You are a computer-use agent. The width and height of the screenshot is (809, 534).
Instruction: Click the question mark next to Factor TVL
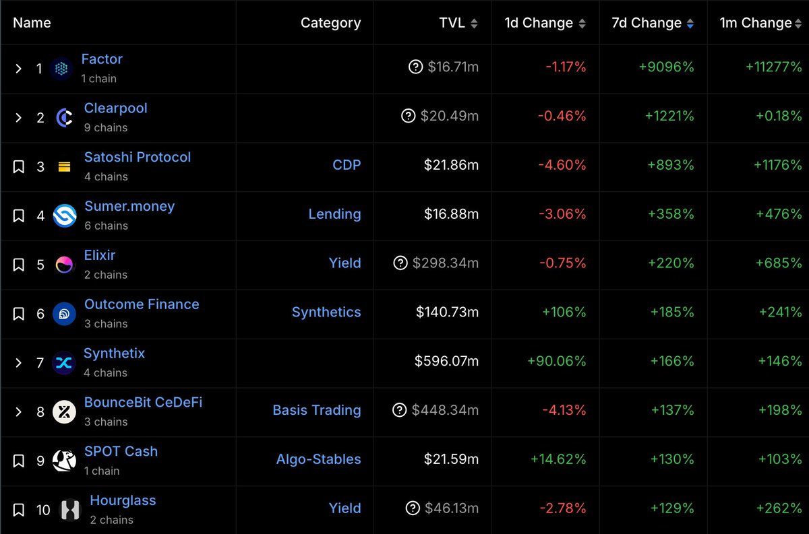point(416,67)
